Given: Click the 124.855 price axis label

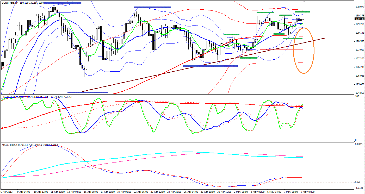Looking at the screenshot, I should point(360,93).
